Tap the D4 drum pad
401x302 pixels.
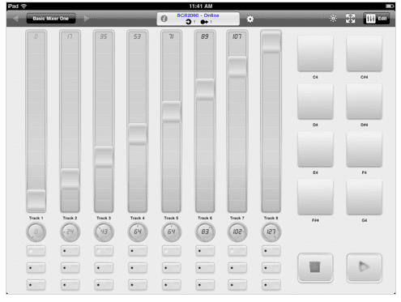point(315,101)
